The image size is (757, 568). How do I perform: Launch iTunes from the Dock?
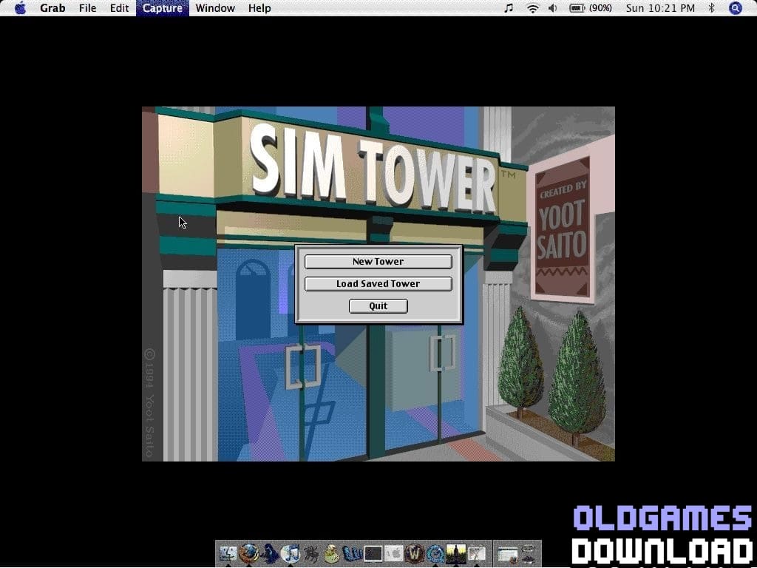pos(289,555)
